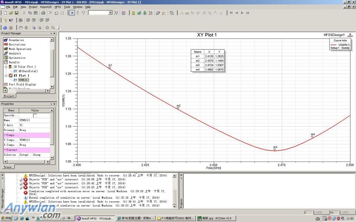This screenshot has width=356, height=222.
Task: Click the context help question mark icon
Action: [11, 20]
